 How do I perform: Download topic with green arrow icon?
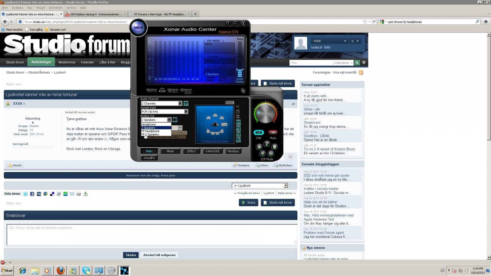tap(85, 194)
